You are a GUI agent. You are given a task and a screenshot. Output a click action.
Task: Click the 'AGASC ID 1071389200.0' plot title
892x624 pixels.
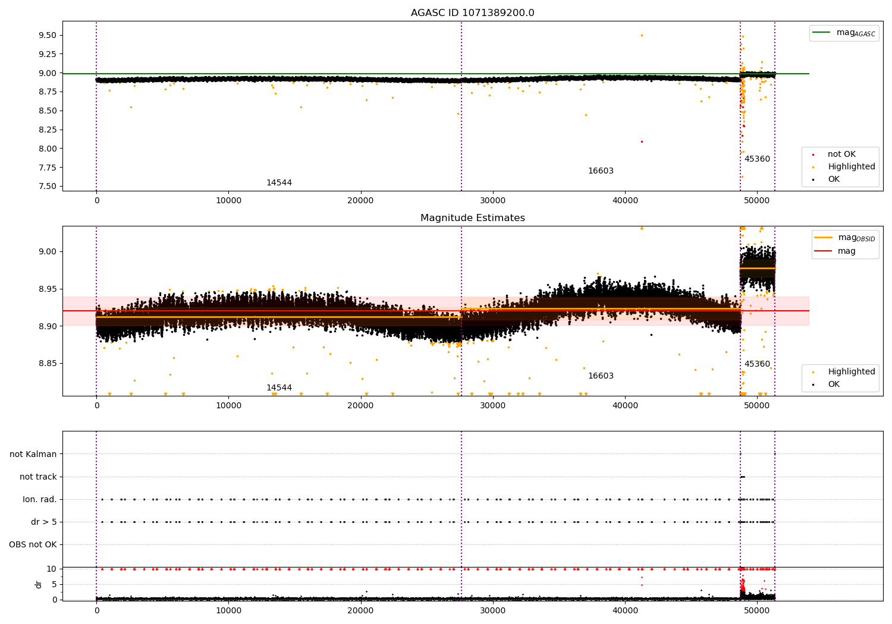pyautogui.click(x=472, y=13)
